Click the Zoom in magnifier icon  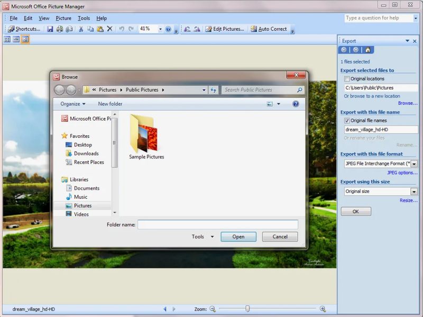tap(323, 309)
